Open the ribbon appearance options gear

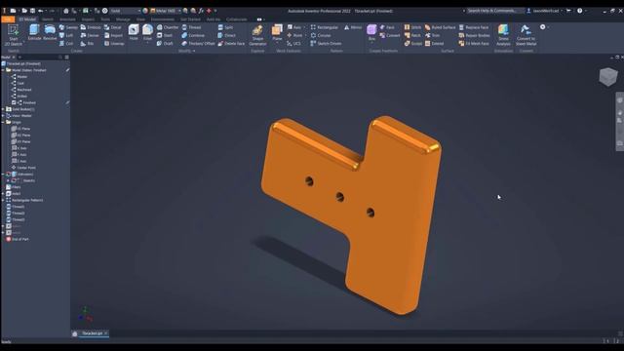(x=543, y=27)
